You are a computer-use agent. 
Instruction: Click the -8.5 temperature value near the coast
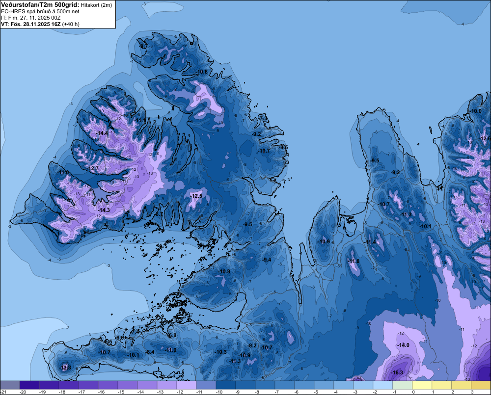point(283,147)
